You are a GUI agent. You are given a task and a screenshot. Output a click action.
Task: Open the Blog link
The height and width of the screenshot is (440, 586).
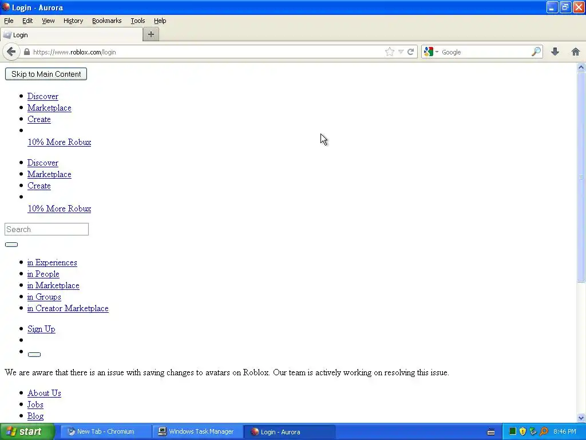pos(35,416)
